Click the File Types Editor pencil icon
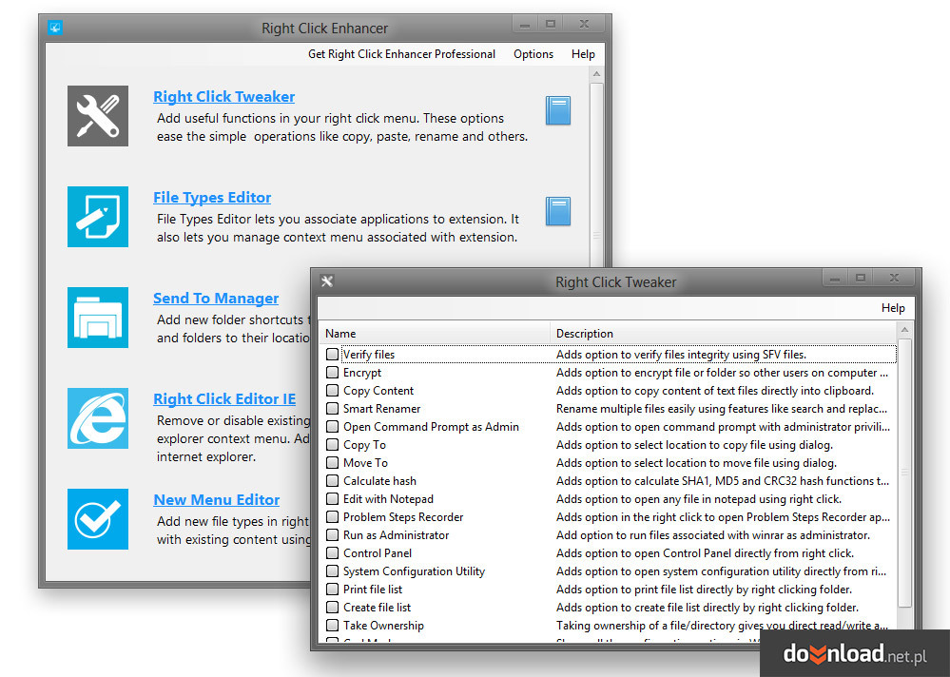Viewport: 950px width, 677px height. (x=98, y=217)
